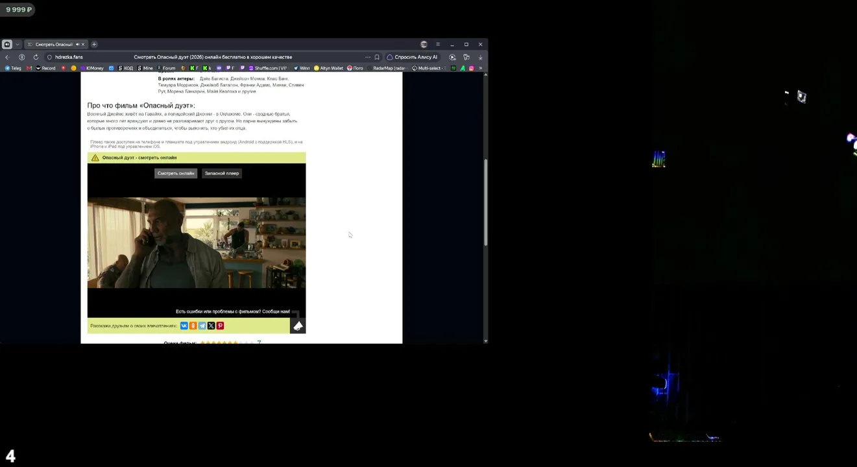The height and width of the screenshot is (467, 857).
Task: Reload the hdrezka.fans page
Action: point(36,57)
